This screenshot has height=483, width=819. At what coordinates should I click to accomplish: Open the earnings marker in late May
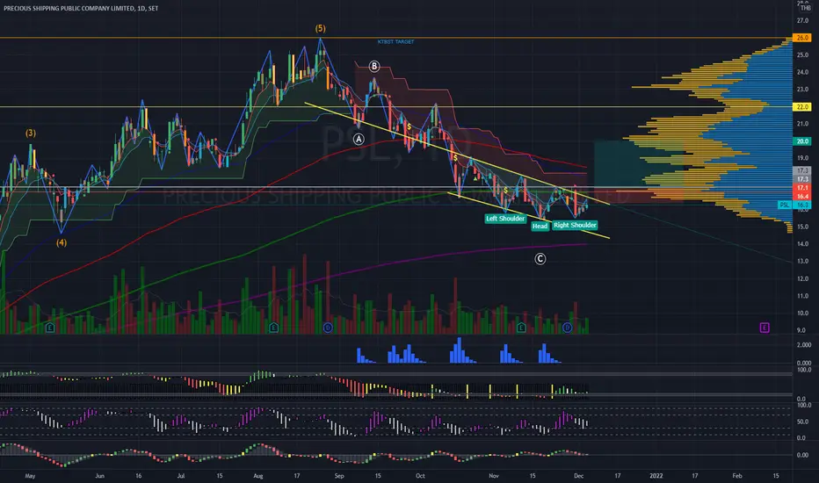point(50,328)
